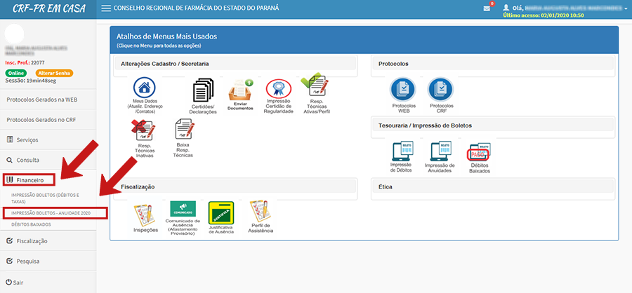Screen dimensions: 632x293
Task: Open the user account dropdown arrow
Action: click(x=626, y=8)
